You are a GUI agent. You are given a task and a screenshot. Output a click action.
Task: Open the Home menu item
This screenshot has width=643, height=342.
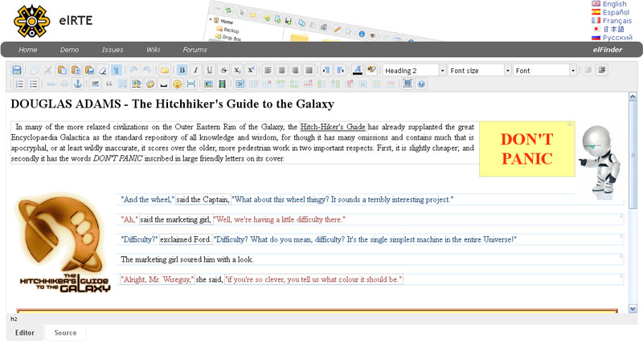(x=27, y=50)
